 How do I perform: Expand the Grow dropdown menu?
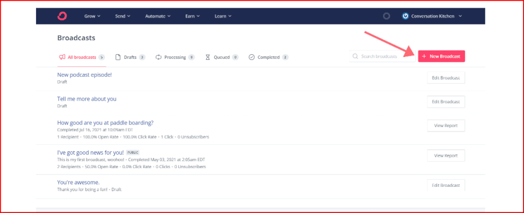point(92,16)
